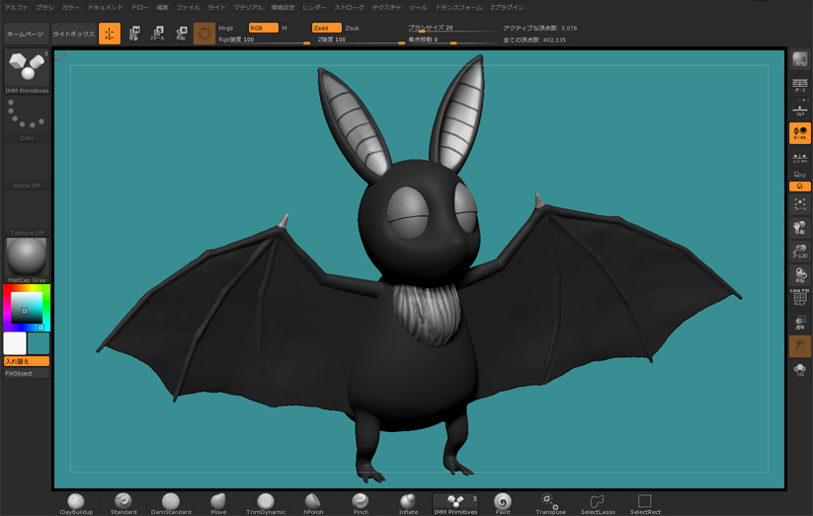Open the ストローク menu

349,7
